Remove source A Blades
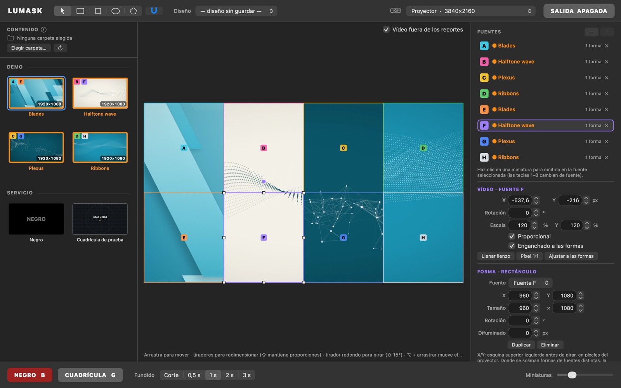Screen dimensions: 621x388 click(607, 46)
